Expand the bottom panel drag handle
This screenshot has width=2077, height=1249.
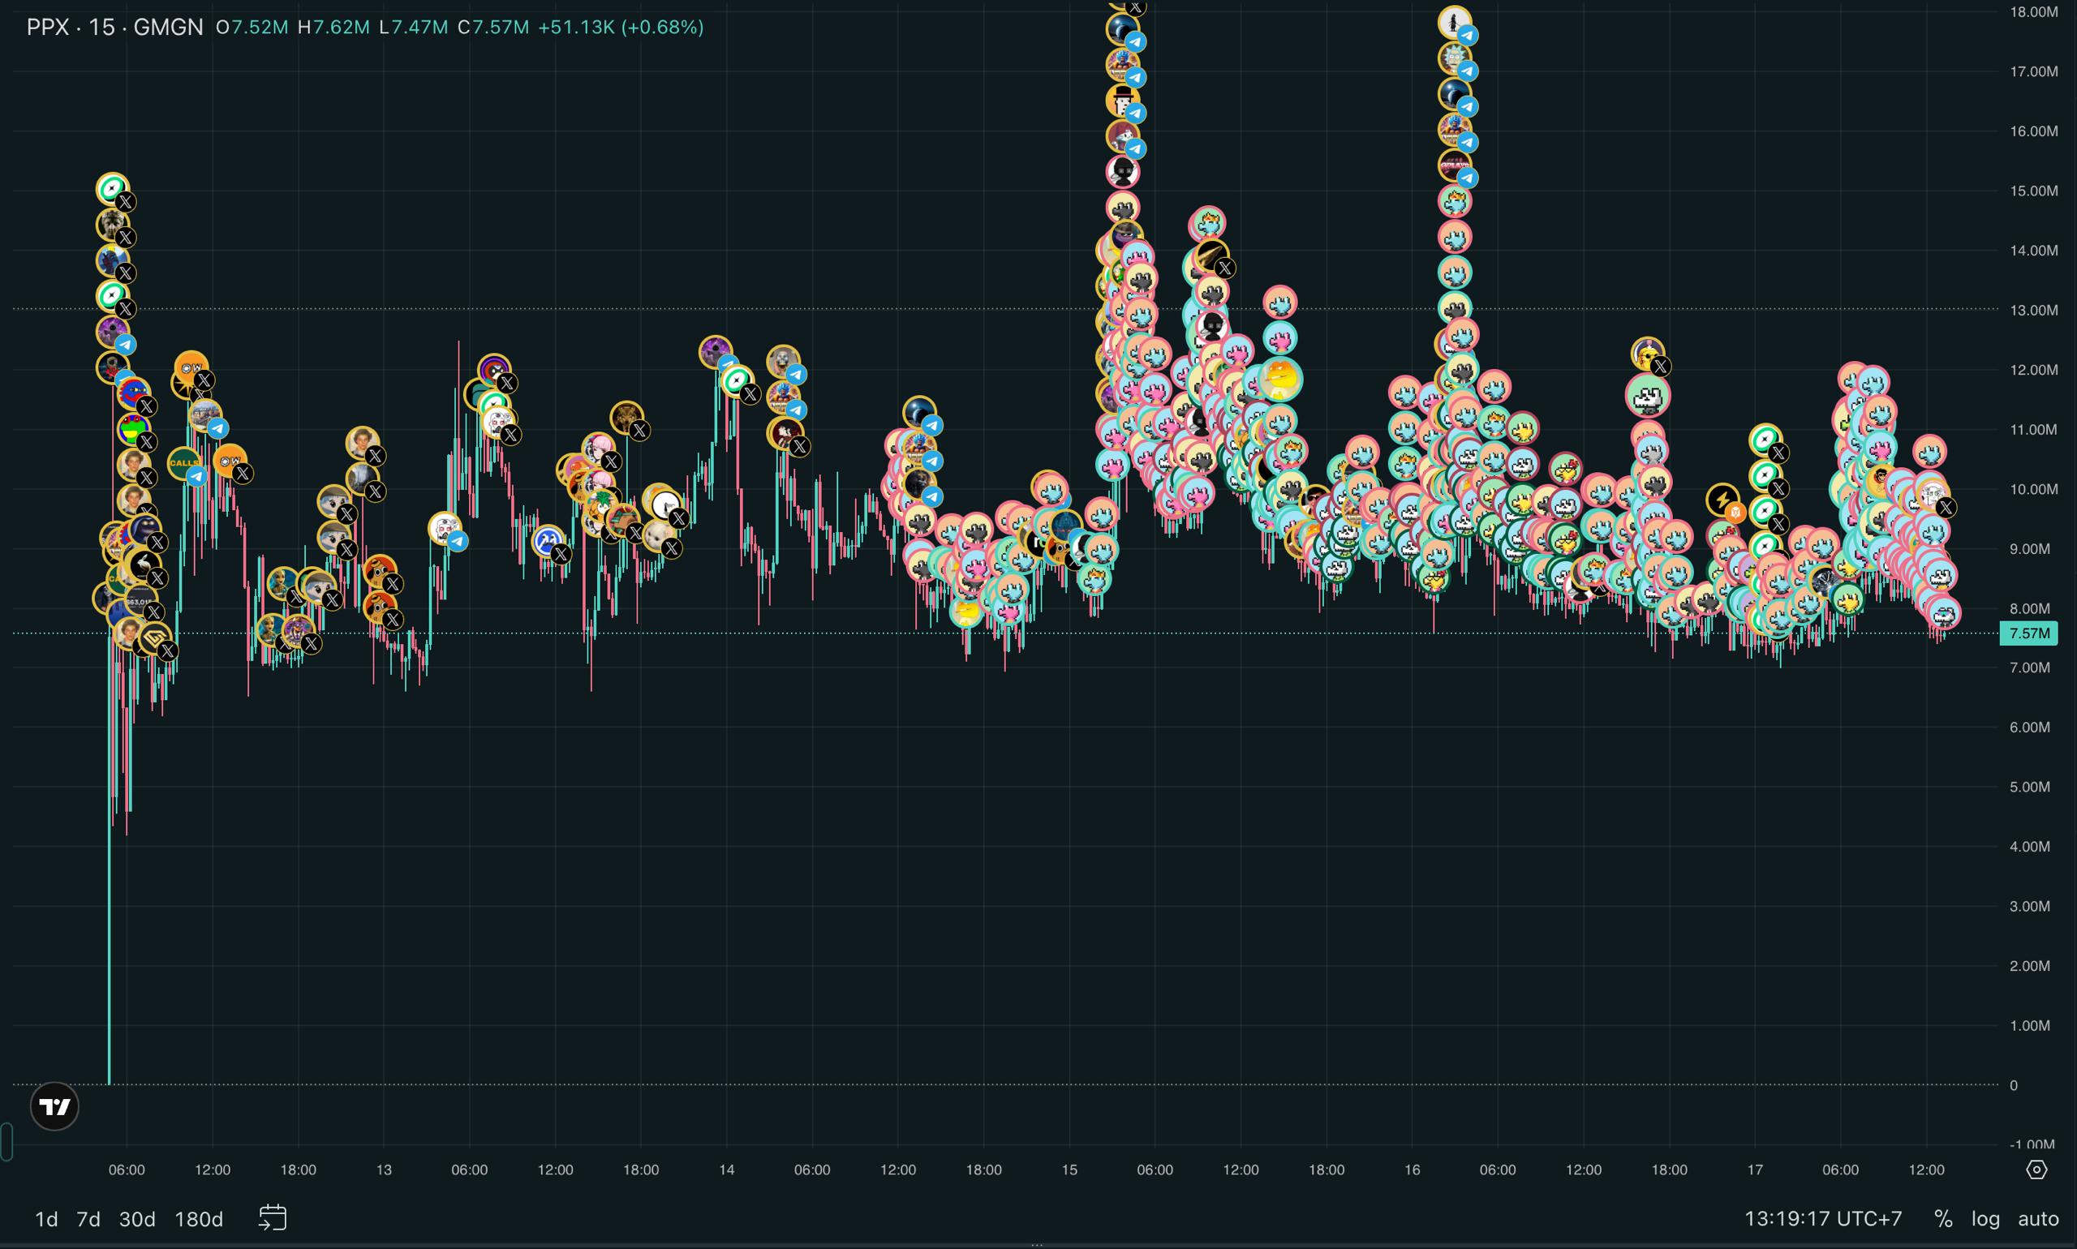click(x=1037, y=1245)
